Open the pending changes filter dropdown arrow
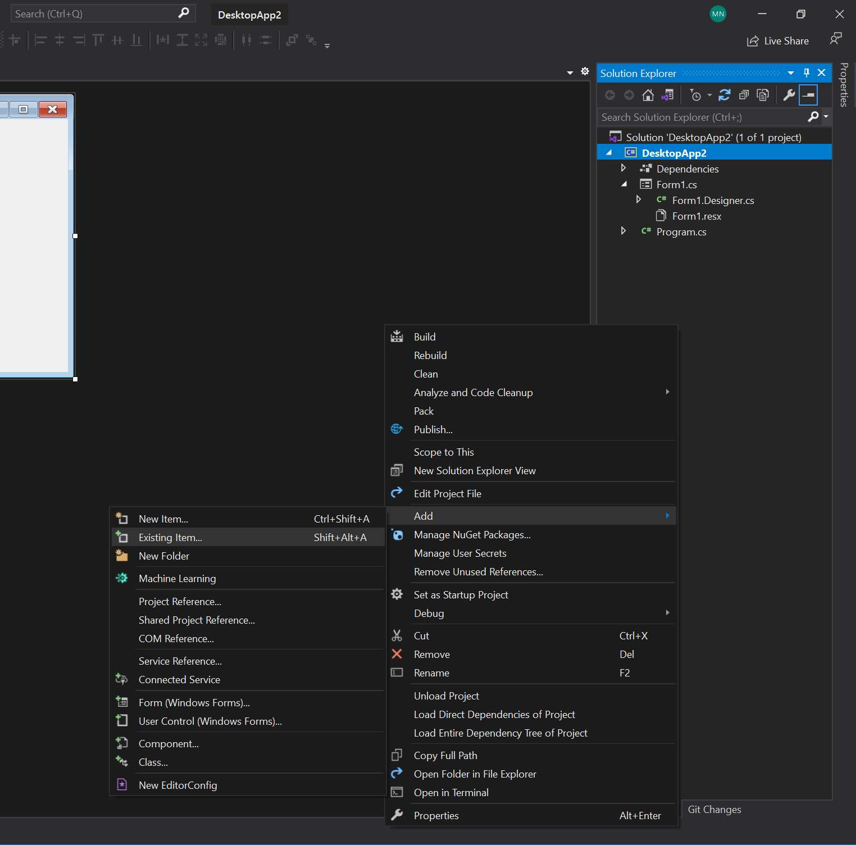 [x=709, y=95]
